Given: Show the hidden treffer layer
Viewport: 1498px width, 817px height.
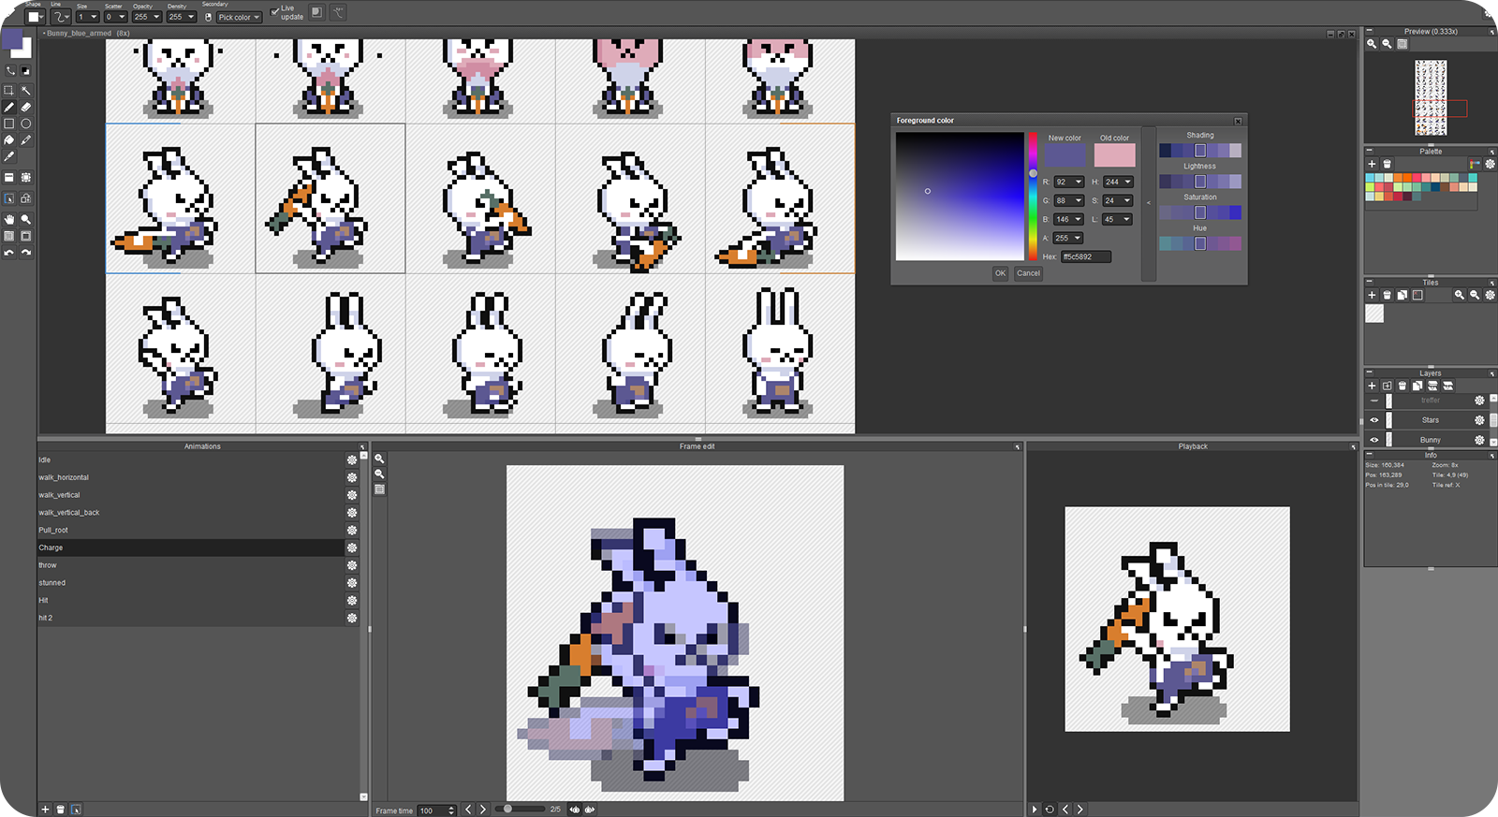Looking at the screenshot, I should click(x=1374, y=401).
